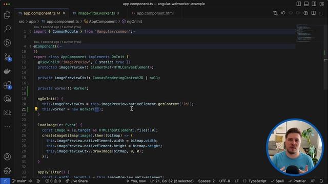Click the Prettier status bar item

pyautogui.click(x=297, y=181)
